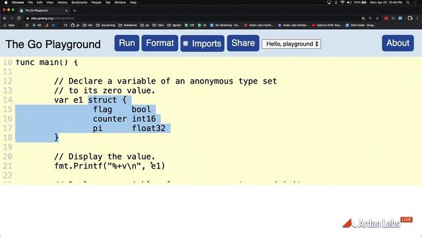Click the zoom magnifier icon in address bar
The image size is (422, 237).
pos(371,18)
